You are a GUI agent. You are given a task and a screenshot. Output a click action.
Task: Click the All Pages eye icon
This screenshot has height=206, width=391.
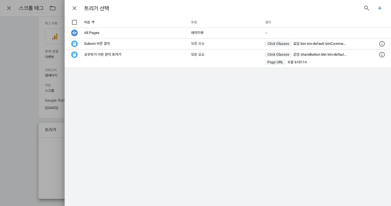[75, 33]
